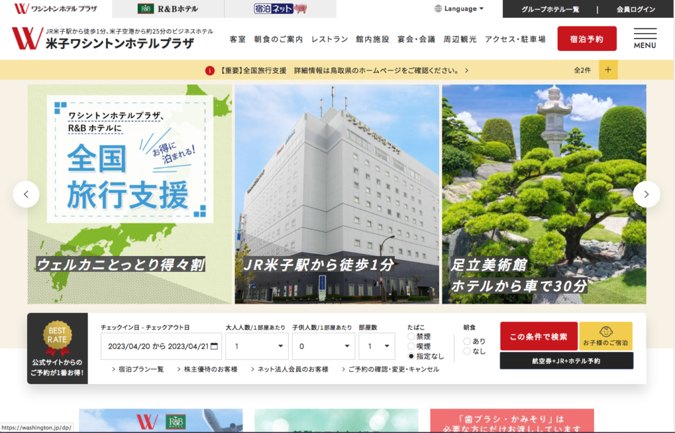Image resolution: width=675 pixels, height=433 pixels.
Task: Select breakfast あり radio button
Action: tap(467, 341)
